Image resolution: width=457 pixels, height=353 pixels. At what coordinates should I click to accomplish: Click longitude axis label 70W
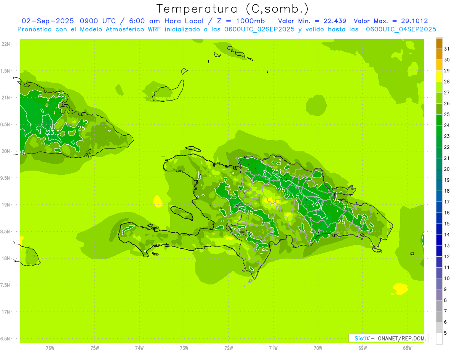318,348
